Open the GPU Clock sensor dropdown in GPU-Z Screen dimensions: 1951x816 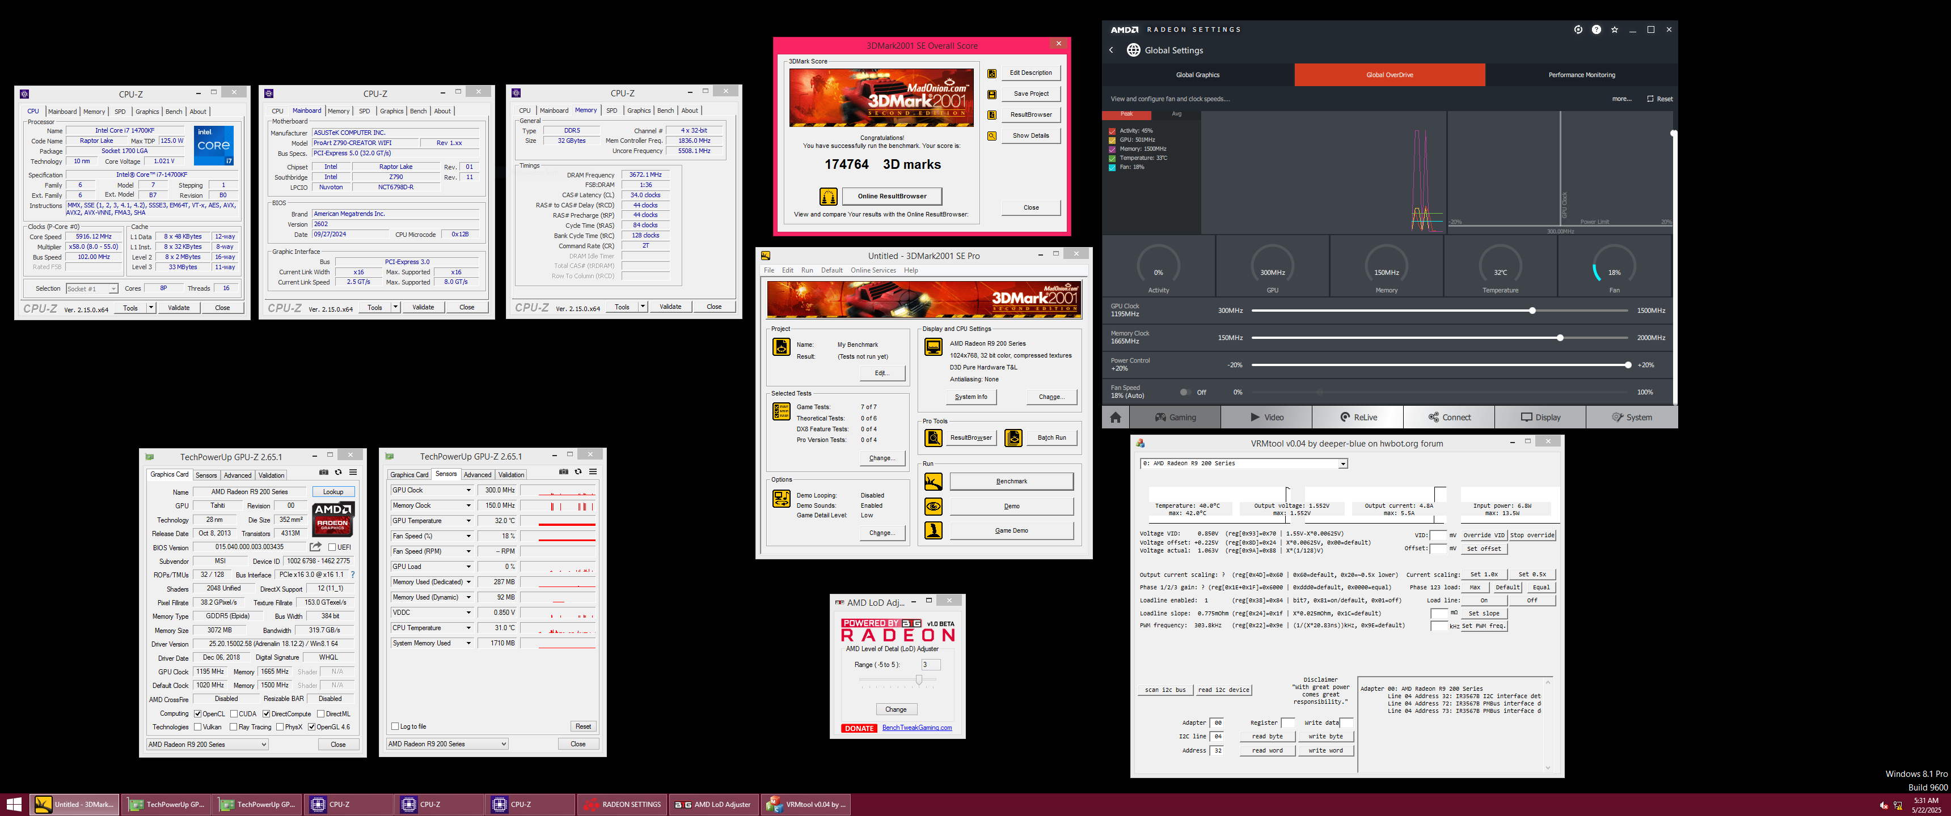(x=468, y=491)
